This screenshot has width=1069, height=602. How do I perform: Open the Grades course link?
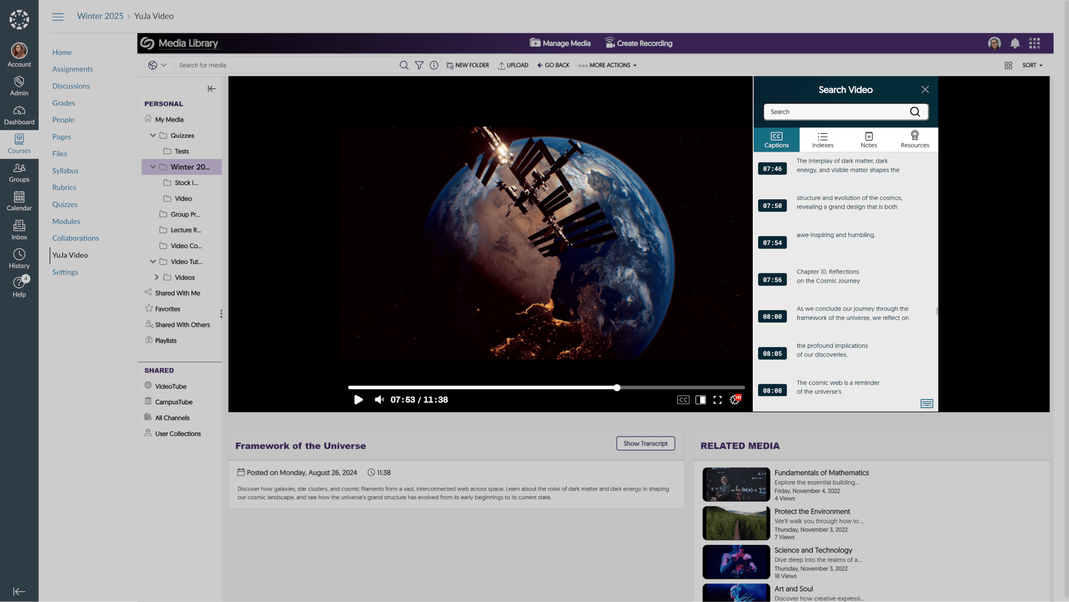64,103
